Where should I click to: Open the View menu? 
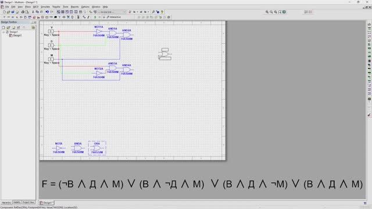coord(20,7)
